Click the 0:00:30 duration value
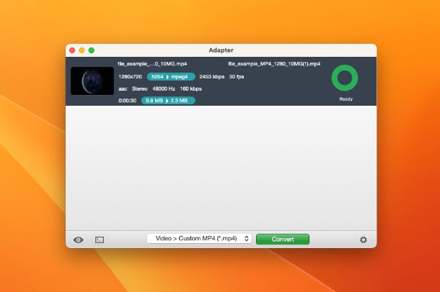 [128, 101]
